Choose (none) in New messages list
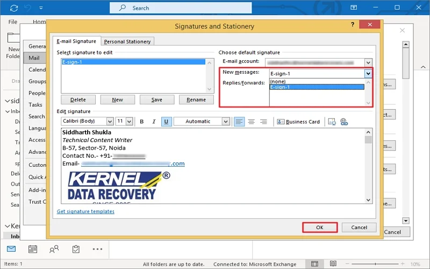Screen dimensions: 430x269 (x=278, y=81)
